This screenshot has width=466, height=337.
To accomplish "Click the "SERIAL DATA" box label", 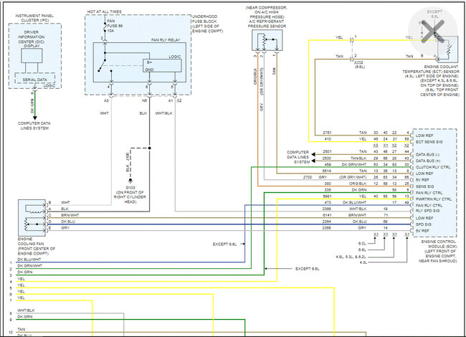I will point(35,80).
